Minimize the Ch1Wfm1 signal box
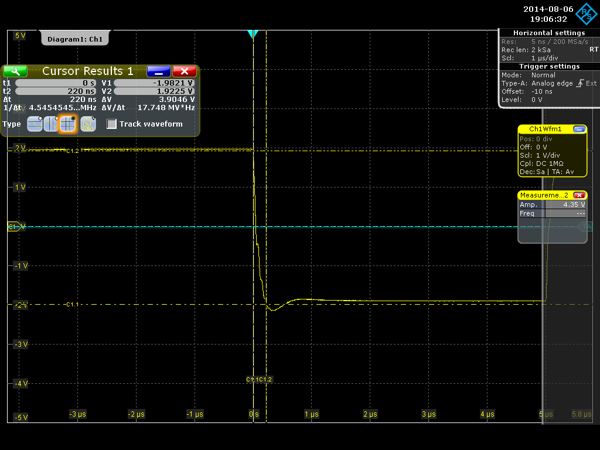 (x=579, y=129)
